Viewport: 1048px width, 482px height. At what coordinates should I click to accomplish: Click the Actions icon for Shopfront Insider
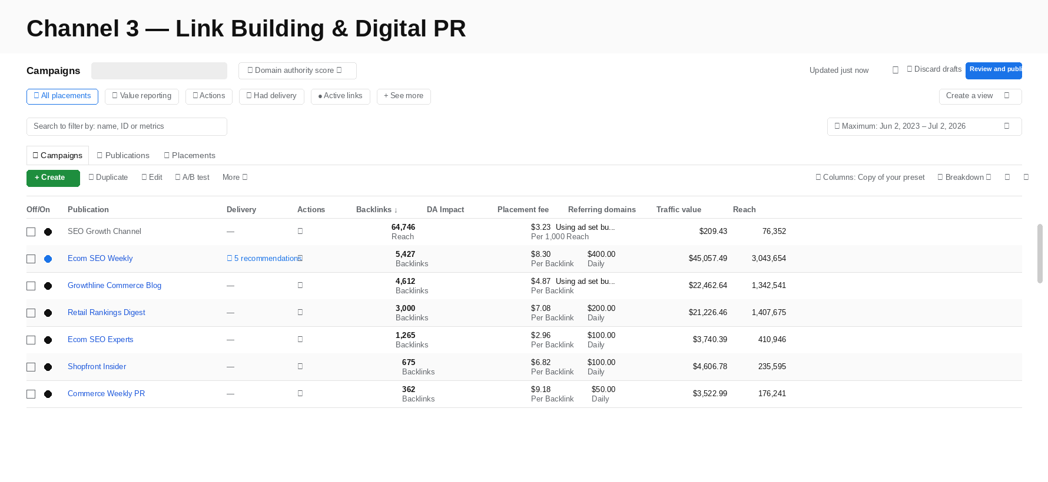300,367
